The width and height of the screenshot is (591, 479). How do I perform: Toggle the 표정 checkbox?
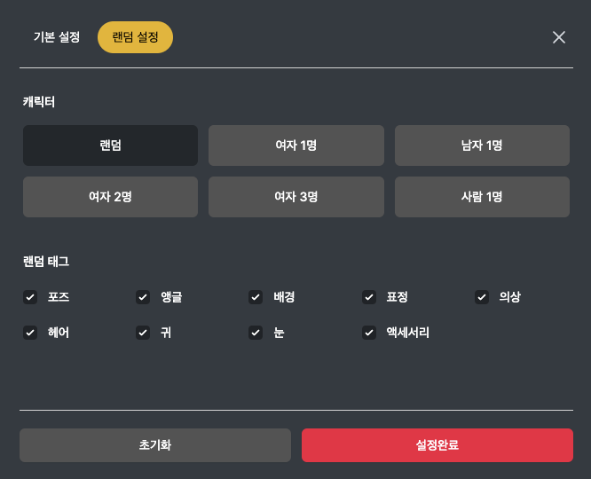[x=369, y=297]
